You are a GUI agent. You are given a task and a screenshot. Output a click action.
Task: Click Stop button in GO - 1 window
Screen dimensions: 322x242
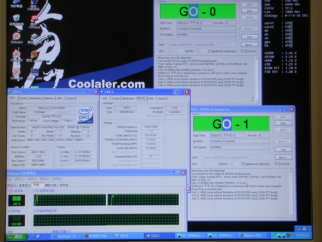click(283, 123)
